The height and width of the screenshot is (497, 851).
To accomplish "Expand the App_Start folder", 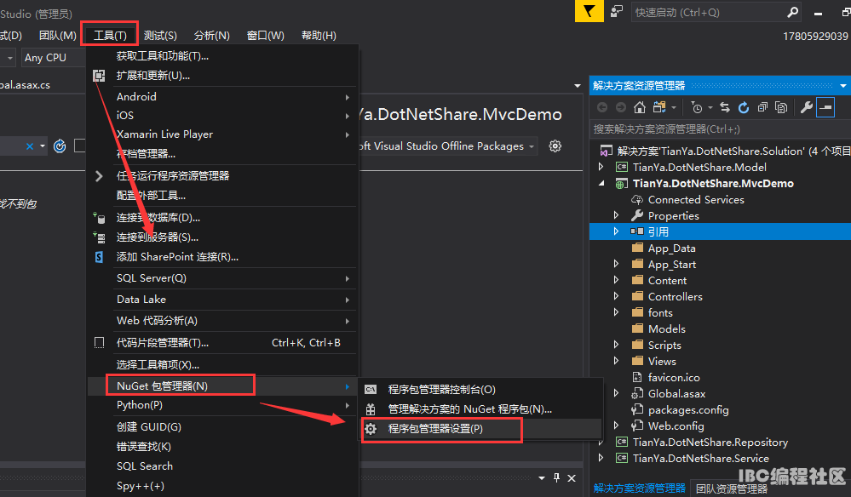I will [x=616, y=264].
